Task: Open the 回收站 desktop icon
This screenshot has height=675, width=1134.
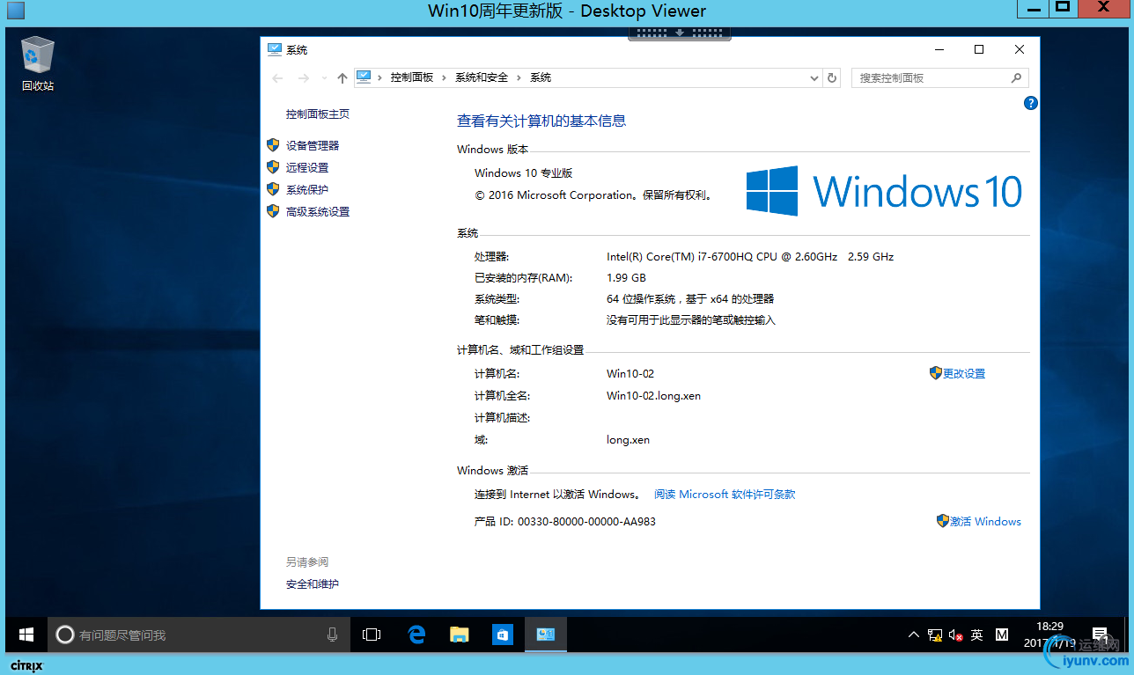Action: 37,63
